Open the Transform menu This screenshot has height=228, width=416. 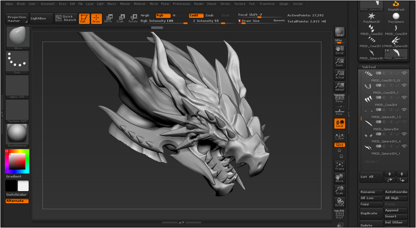point(267,4)
